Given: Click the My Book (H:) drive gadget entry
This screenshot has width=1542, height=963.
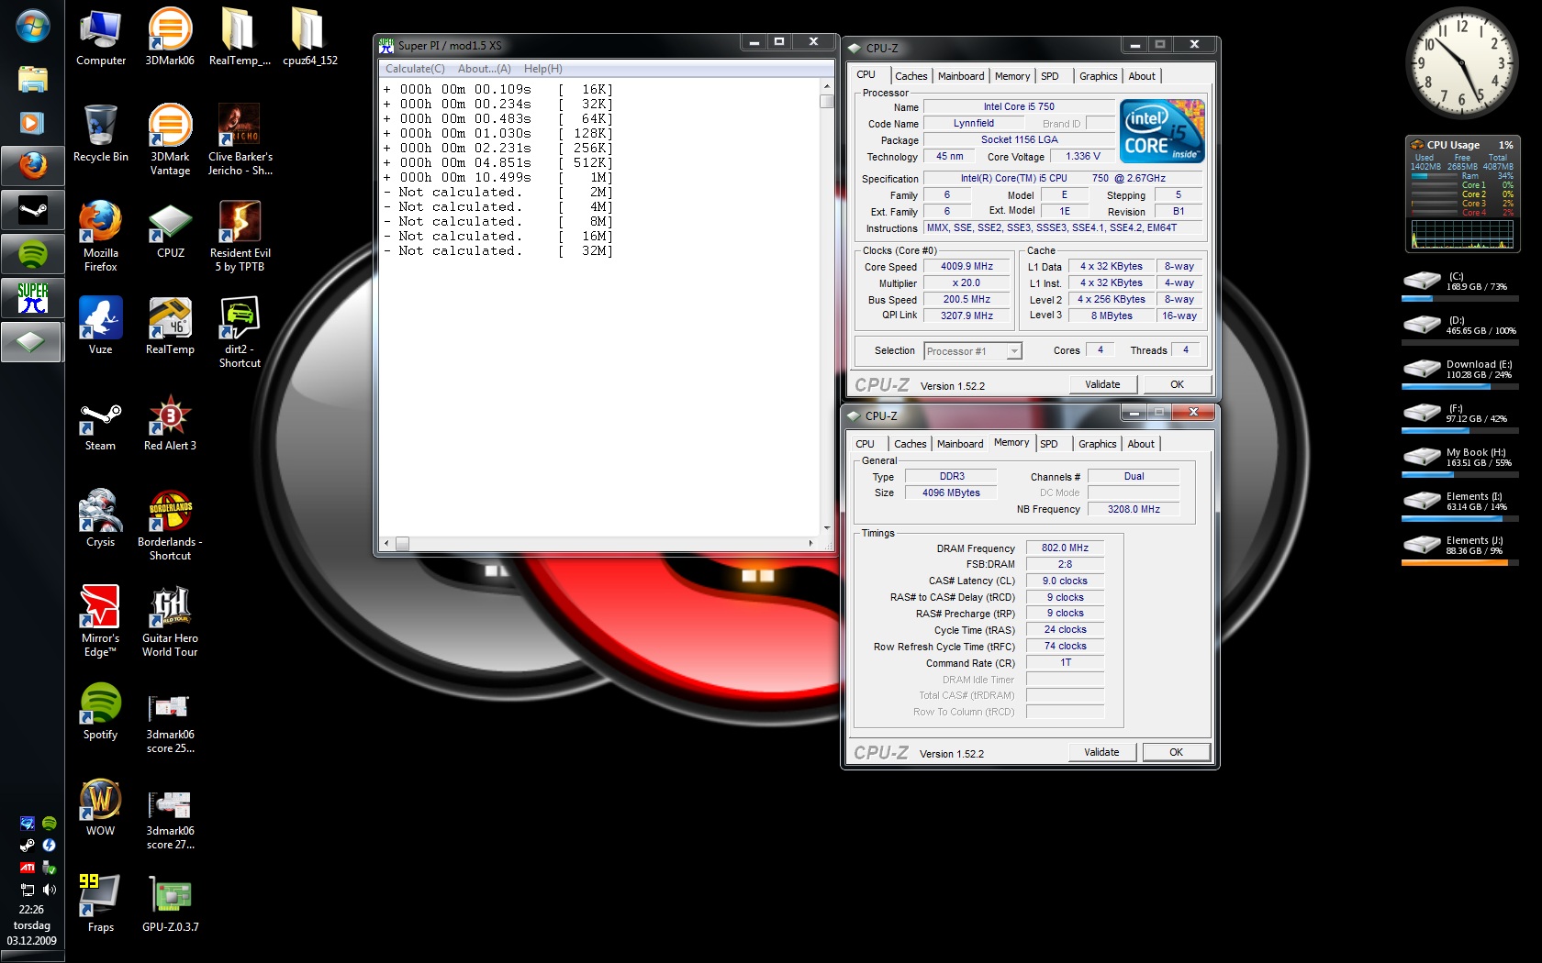Looking at the screenshot, I should click(x=1459, y=461).
